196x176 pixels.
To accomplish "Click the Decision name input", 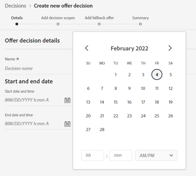I will pyautogui.click(x=39, y=69).
